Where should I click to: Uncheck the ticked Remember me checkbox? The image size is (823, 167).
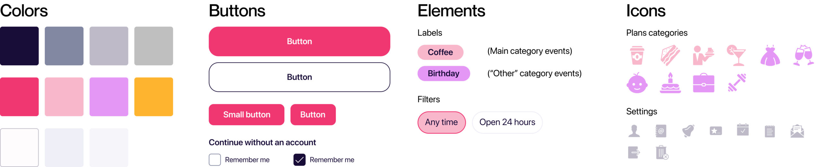pyautogui.click(x=299, y=160)
